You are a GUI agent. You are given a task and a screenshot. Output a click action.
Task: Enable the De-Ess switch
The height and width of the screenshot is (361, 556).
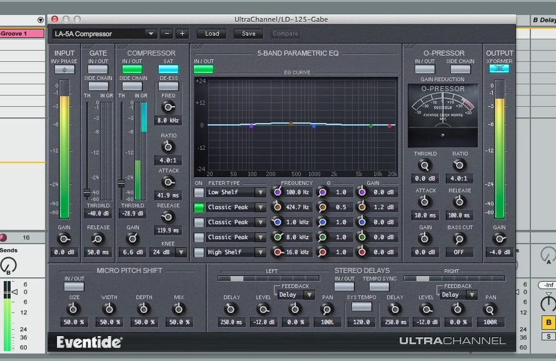coord(168,86)
